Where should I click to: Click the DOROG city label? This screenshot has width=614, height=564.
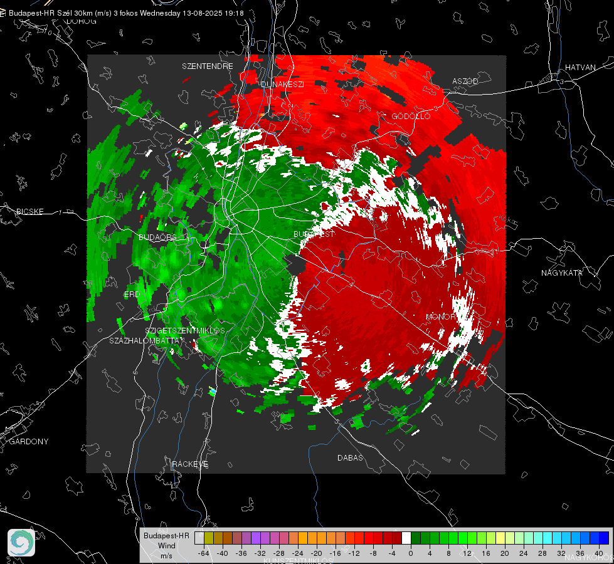pos(82,21)
